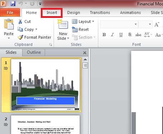Click the New Slide icon
The height and width of the screenshot is (134, 163).
[63, 24]
